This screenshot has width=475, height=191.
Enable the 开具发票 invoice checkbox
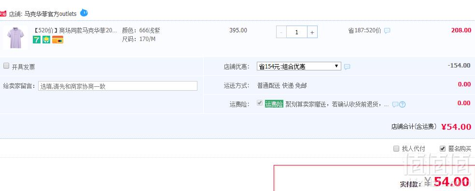coord(6,66)
